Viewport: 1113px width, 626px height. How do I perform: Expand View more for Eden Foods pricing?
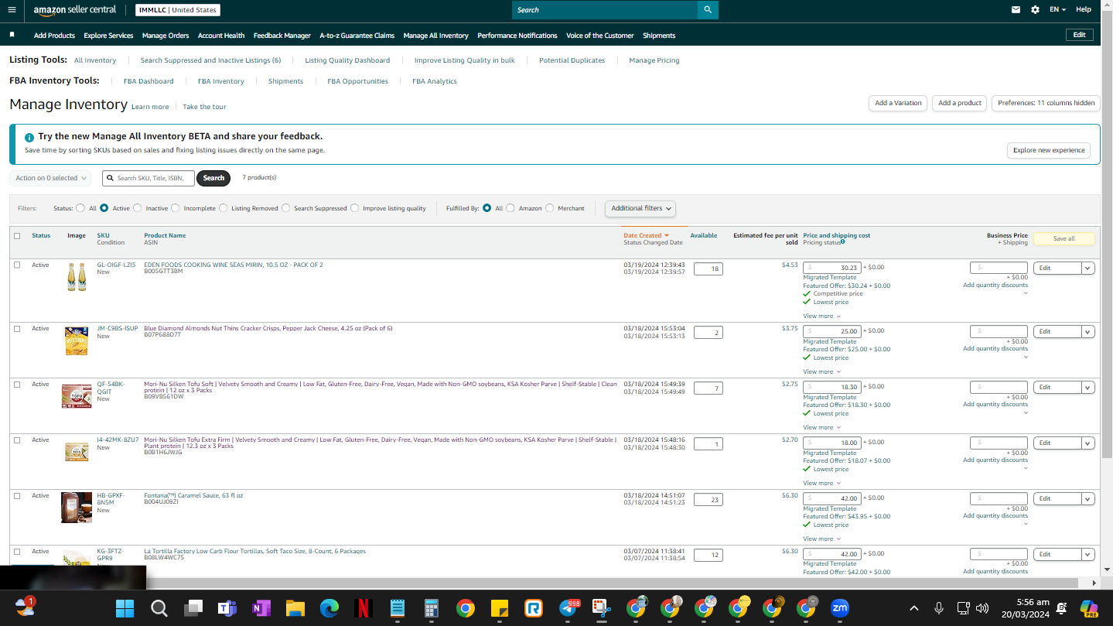coord(821,316)
